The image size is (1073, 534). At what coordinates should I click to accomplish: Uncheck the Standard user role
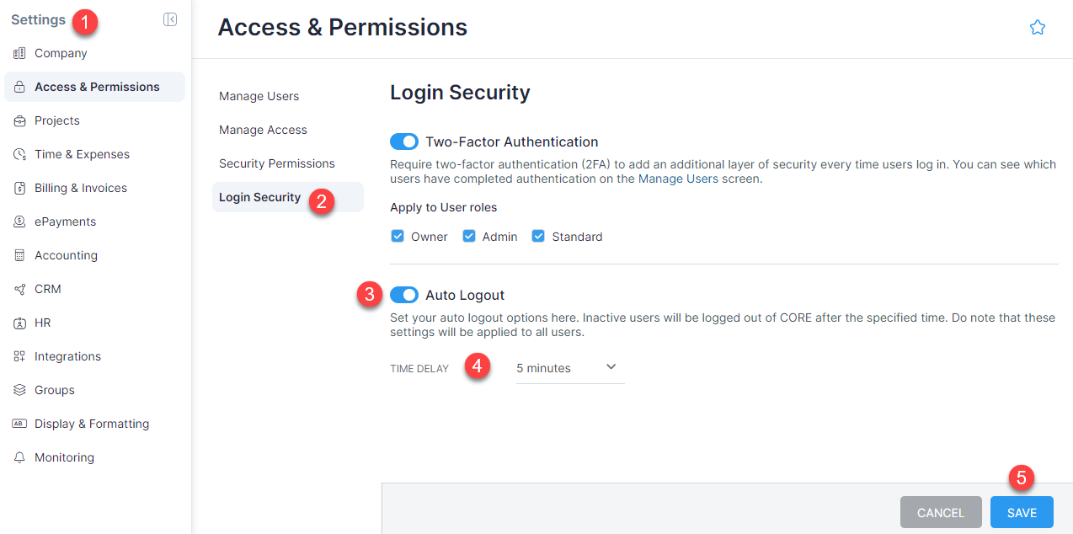537,236
